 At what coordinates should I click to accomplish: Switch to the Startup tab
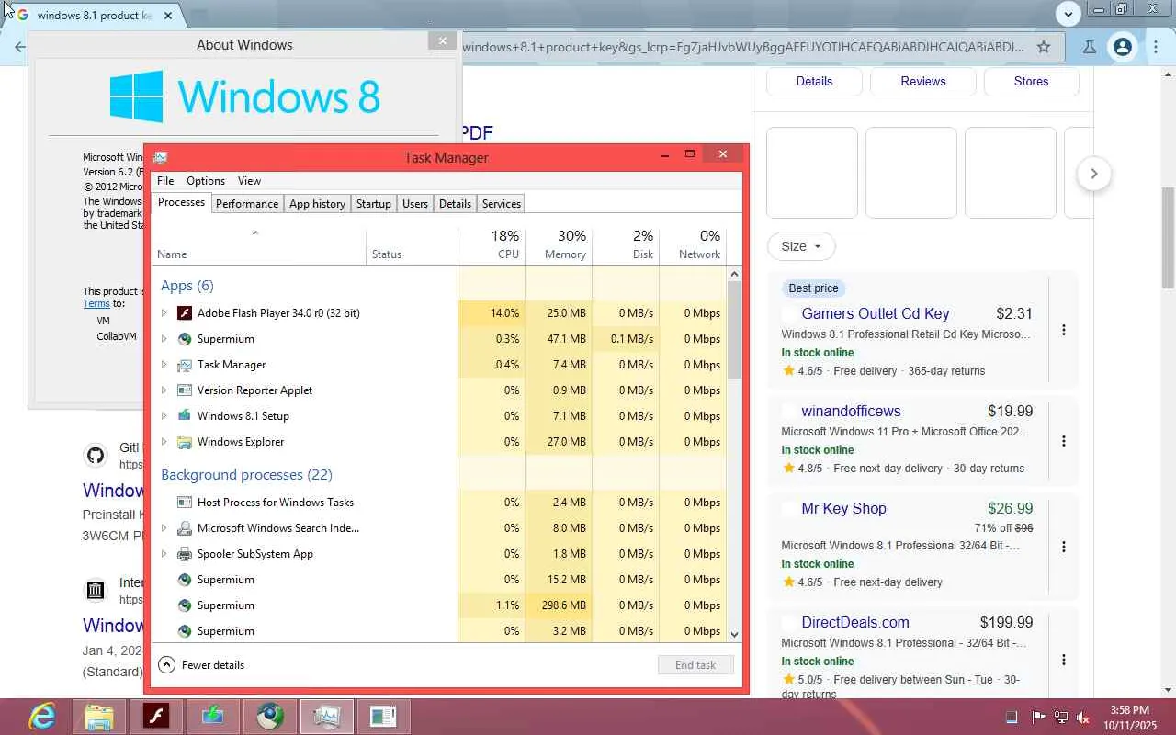[374, 204]
